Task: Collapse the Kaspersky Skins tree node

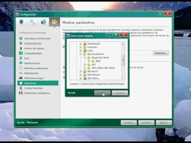Action: (85, 58)
